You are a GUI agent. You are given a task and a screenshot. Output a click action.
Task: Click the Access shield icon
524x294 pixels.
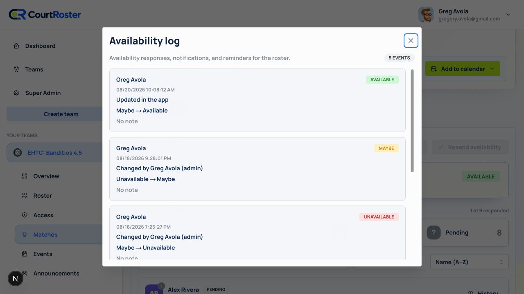click(25, 215)
